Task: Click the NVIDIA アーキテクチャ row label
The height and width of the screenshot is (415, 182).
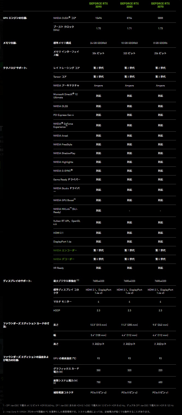Action: [66, 85]
